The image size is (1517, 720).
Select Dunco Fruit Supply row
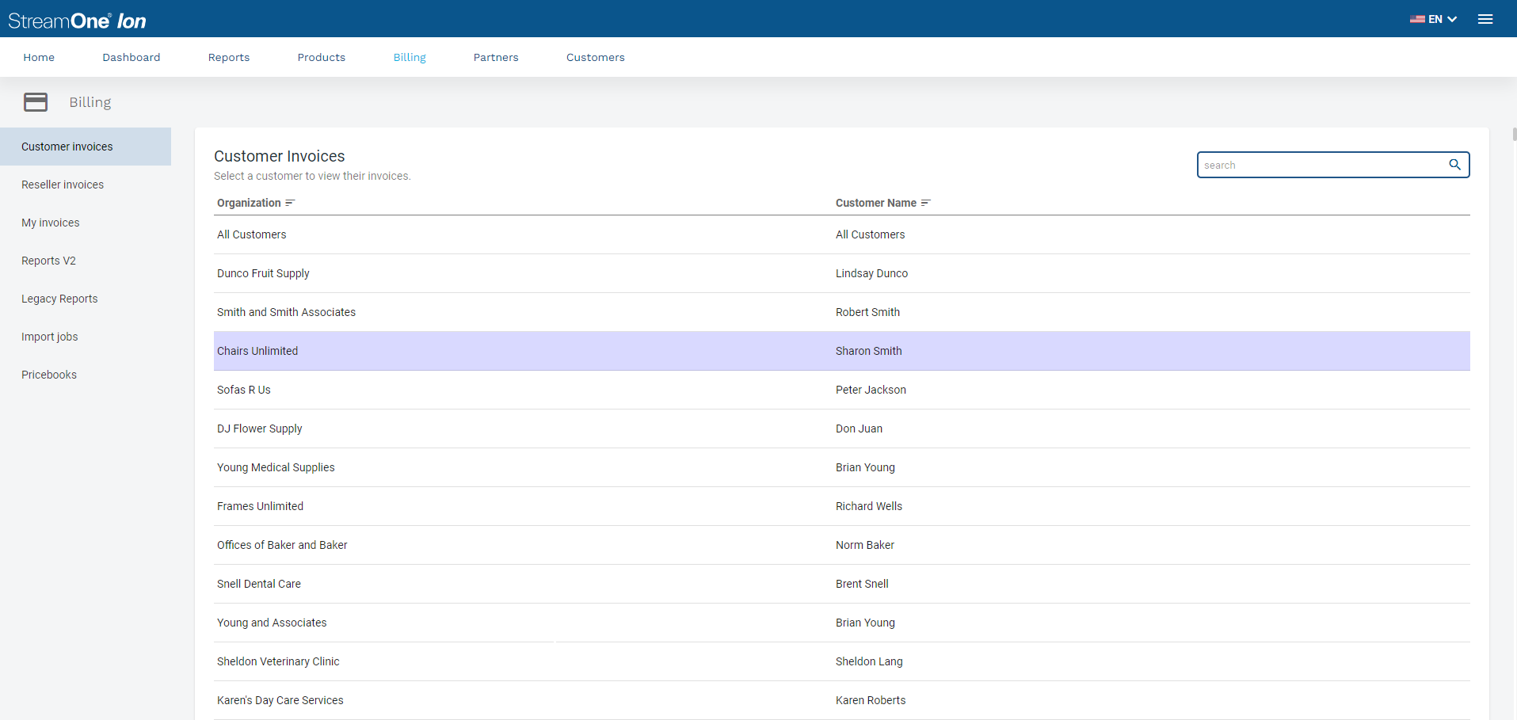point(842,273)
